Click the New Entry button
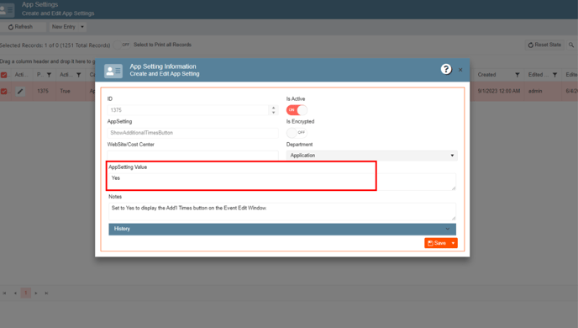 [x=63, y=27]
